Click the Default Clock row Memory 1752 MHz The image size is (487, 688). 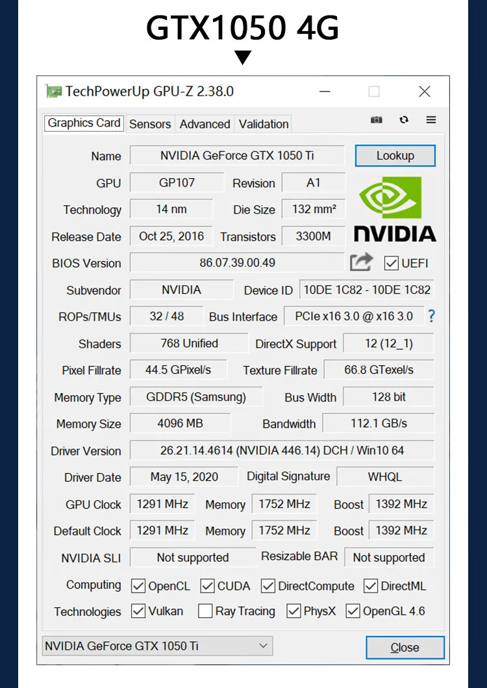tap(284, 531)
